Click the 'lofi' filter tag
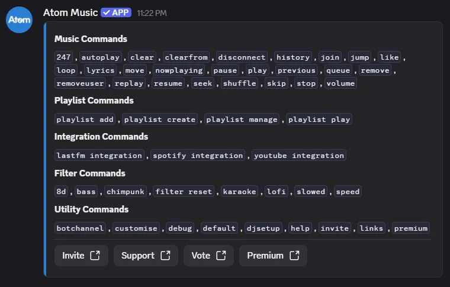This screenshot has width=450, height=287. [277, 192]
